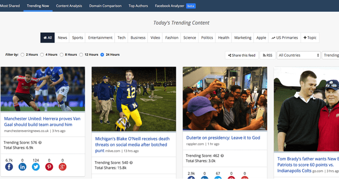
Task: Click help icon beside Trending Score 540
Action: click(131, 163)
